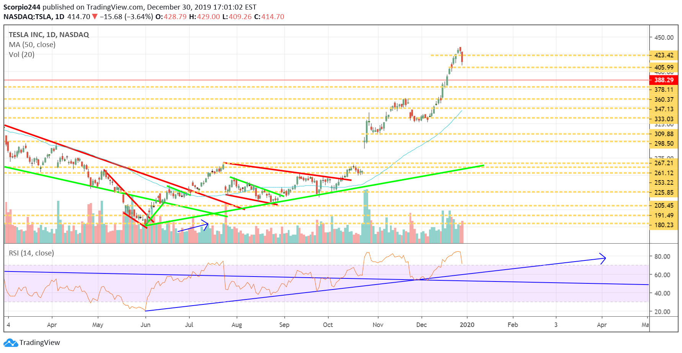Click the TradingView brand text link
The height and width of the screenshot is (353, 682).
40,343
